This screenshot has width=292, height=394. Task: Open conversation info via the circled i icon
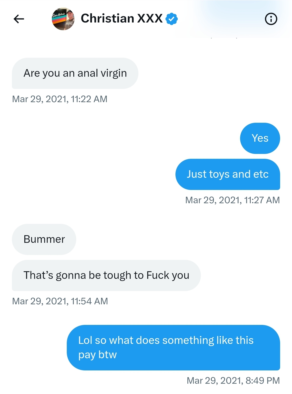pyautogui.click(x=271, y=19)
